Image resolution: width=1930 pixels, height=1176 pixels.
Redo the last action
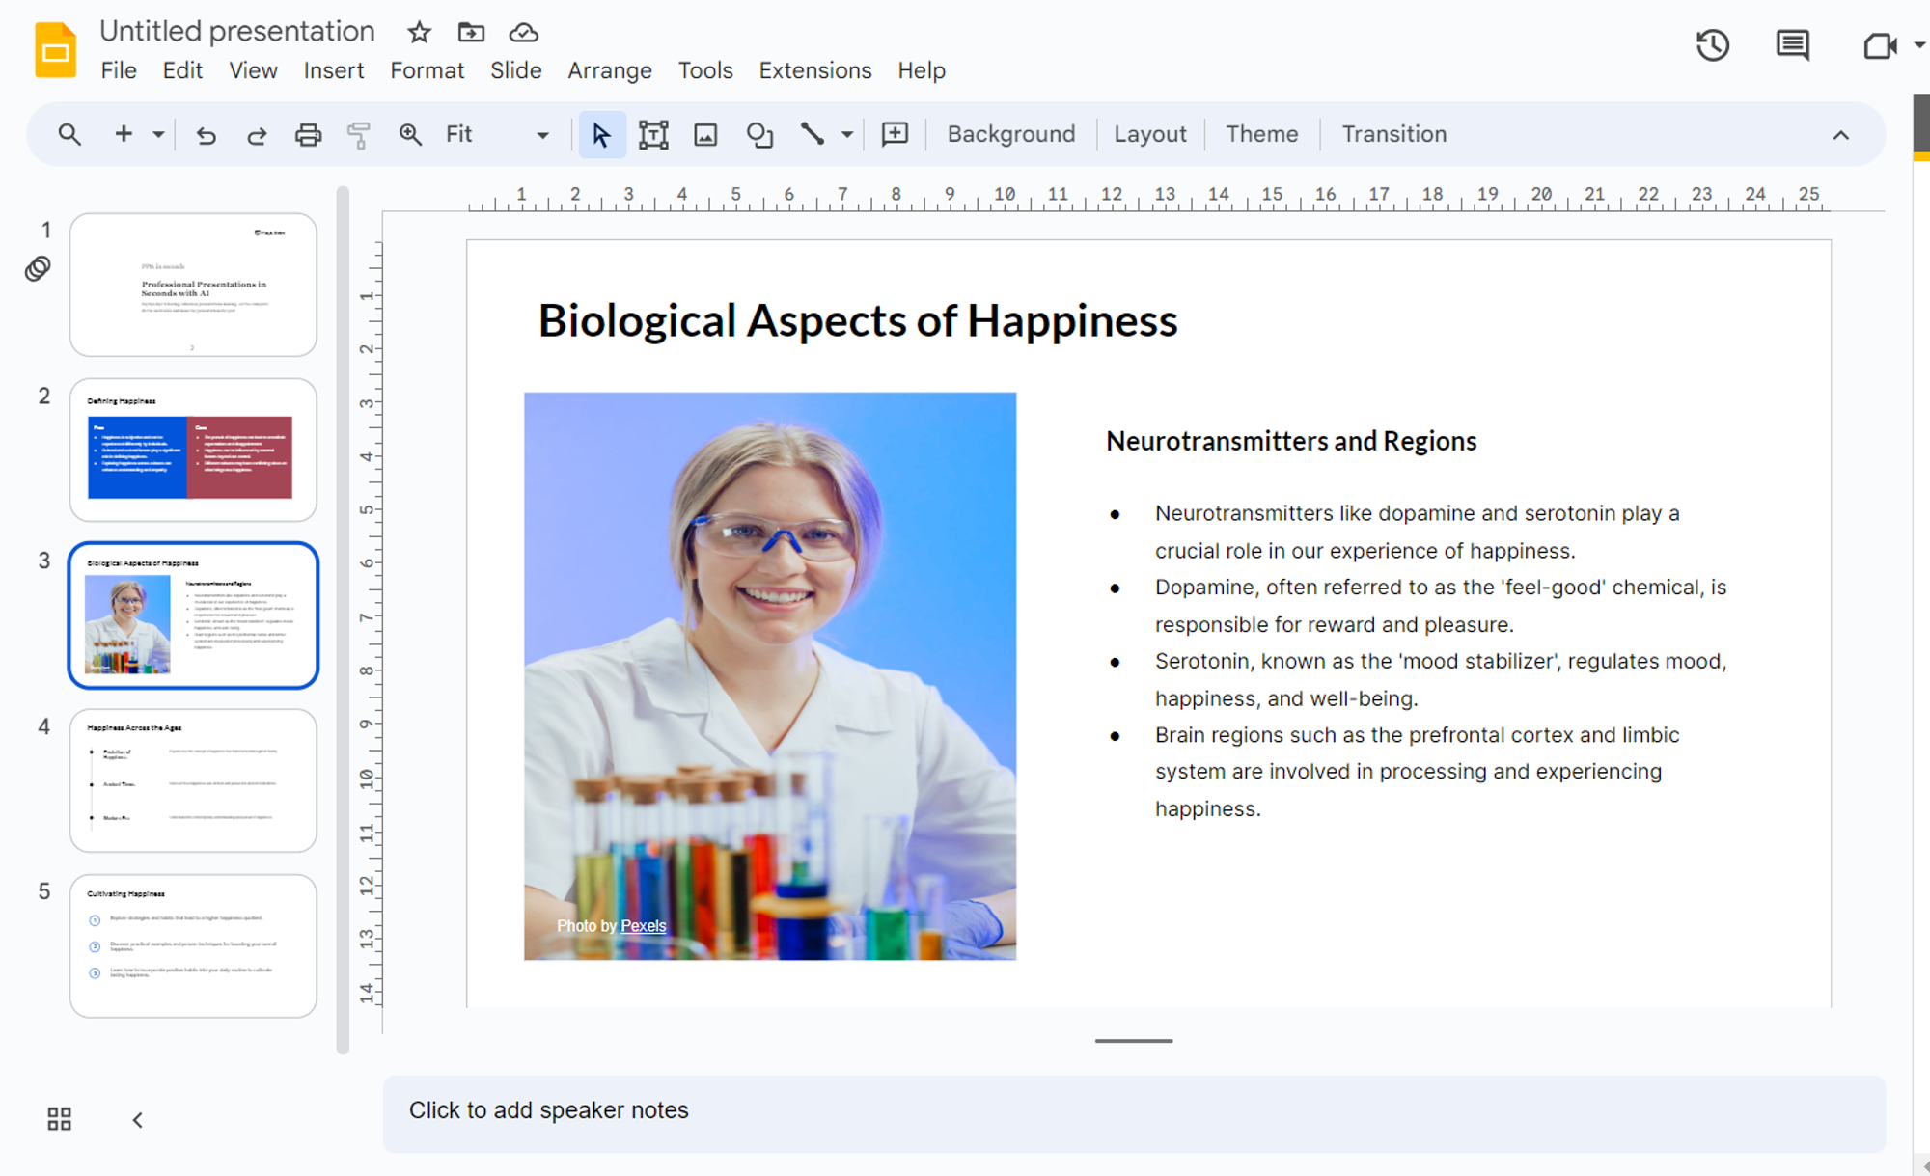tap(257, 134)
